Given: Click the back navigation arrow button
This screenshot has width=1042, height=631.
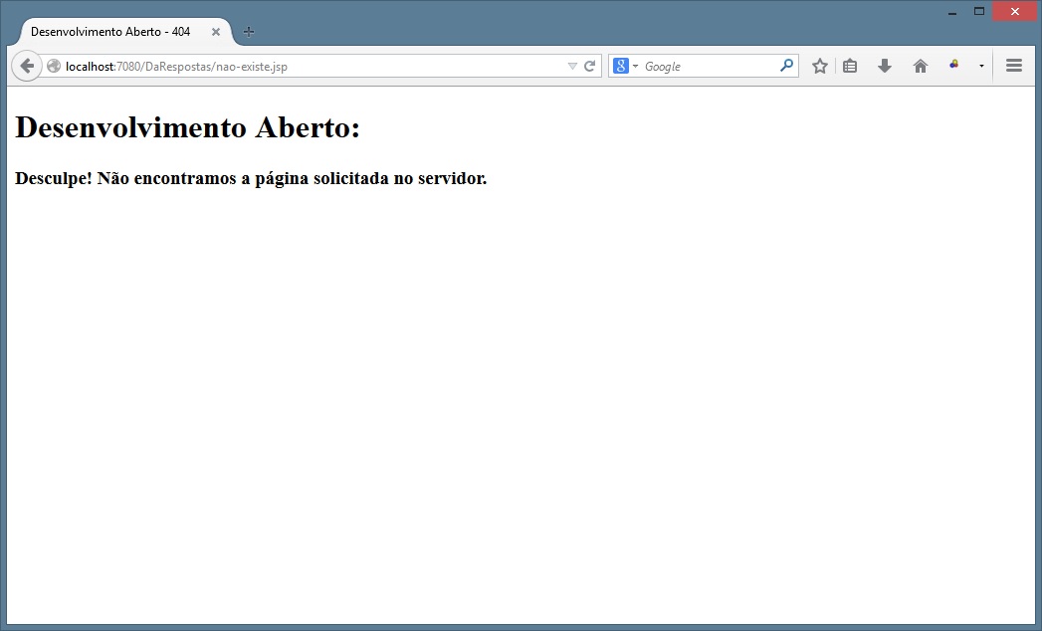Looking at the screenshot, I should coord(27,66).
